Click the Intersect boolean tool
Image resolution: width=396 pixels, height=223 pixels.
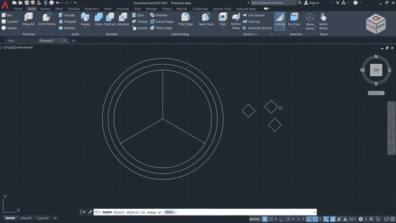pyautogui.click(x=123, y=19)
